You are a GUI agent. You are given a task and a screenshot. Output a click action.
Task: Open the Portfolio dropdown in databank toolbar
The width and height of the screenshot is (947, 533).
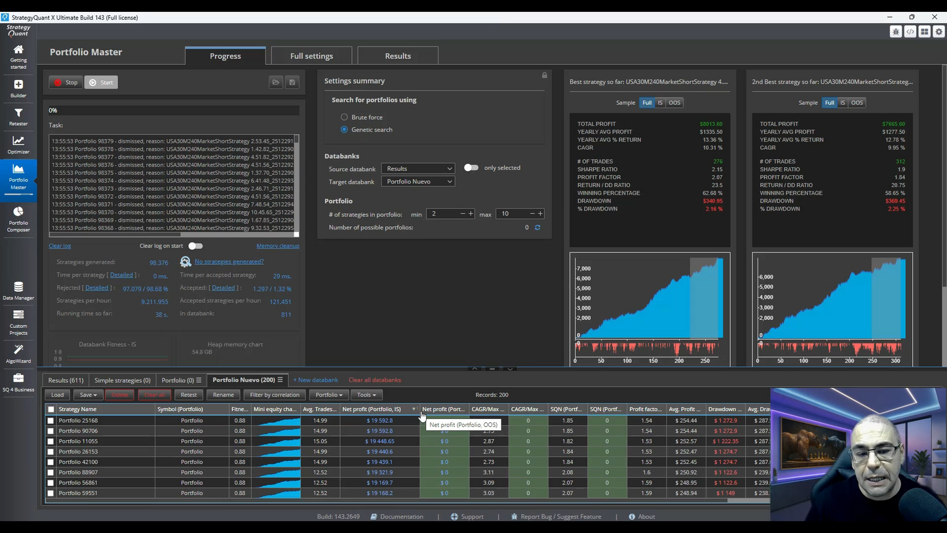click(x=329, y=395)
